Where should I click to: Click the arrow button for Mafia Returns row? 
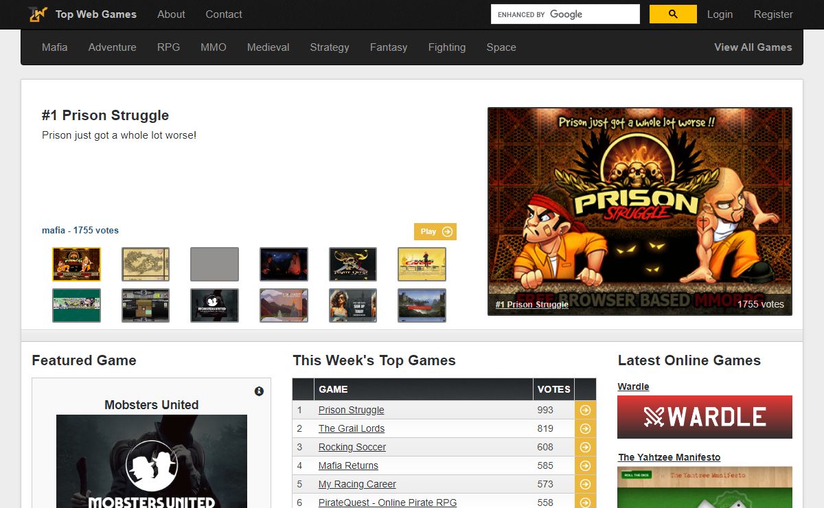click(585, 465)
